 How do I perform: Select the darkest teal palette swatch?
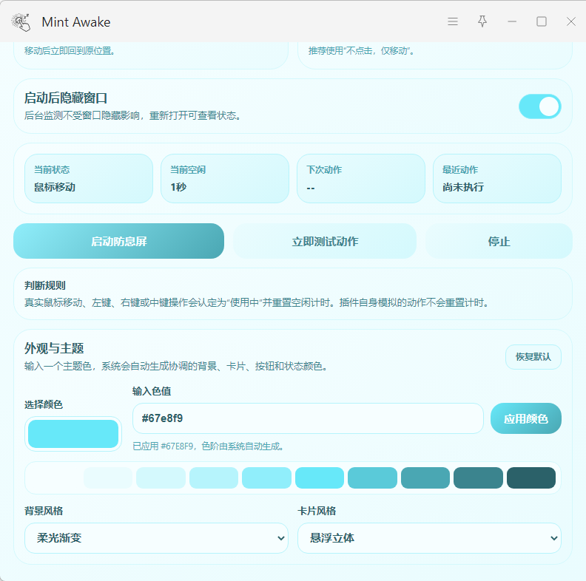click(531, 478)
